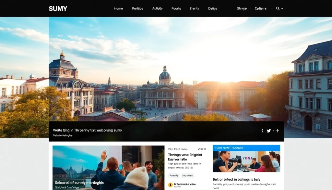The width and height of the screenshot is (332, 190).
Task: Open the search magnifier icon
Action: pyautogui.click(x=278, y=8)
